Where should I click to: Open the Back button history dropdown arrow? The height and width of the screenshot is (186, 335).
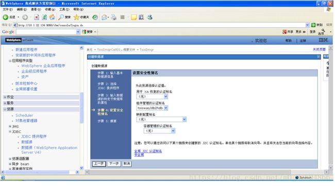[x=19, y=17]
